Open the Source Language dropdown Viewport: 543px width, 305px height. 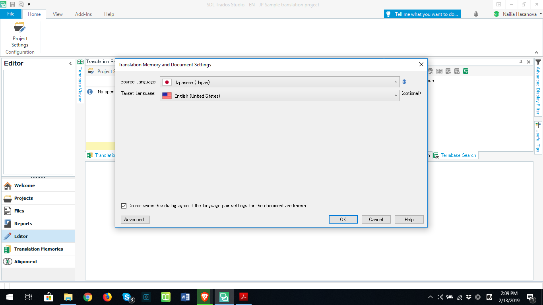point(396,82)
